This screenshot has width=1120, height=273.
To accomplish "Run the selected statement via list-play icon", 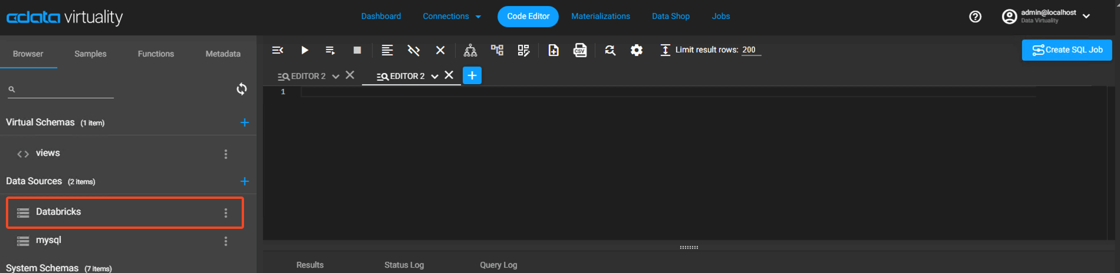I will (330, 50).
